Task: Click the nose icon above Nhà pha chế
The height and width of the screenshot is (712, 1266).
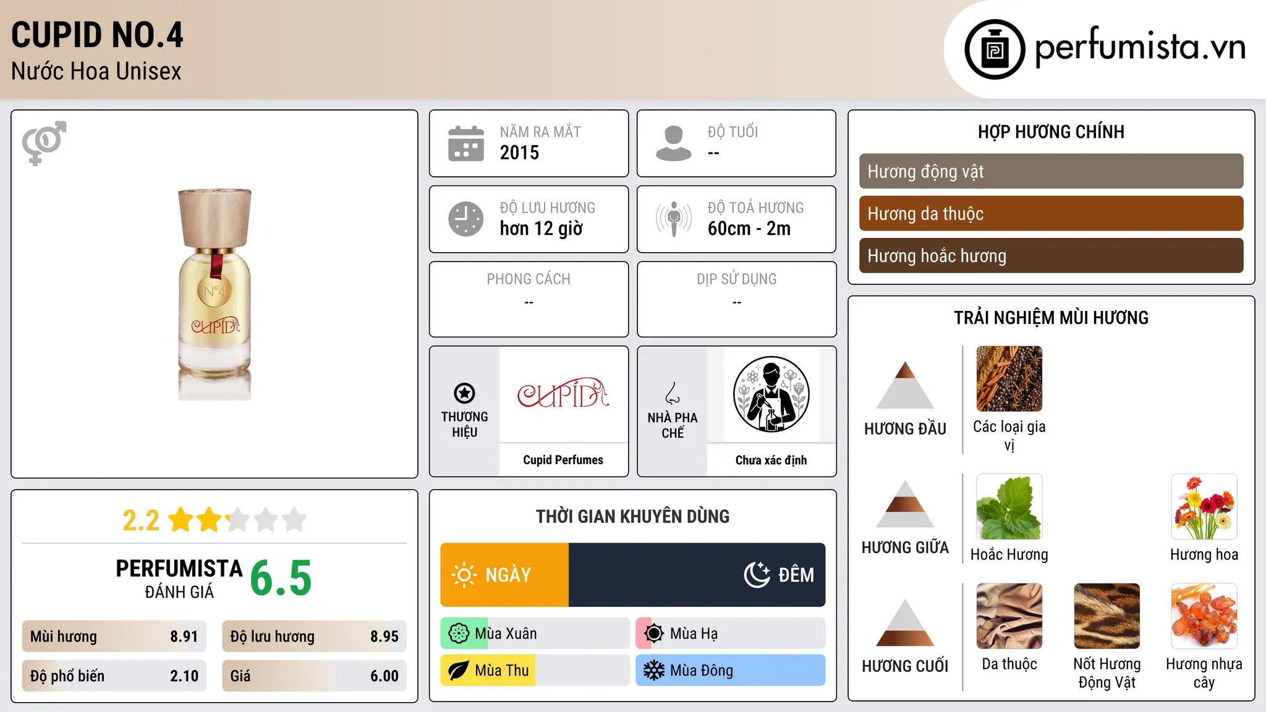Action: pos(673,393)
